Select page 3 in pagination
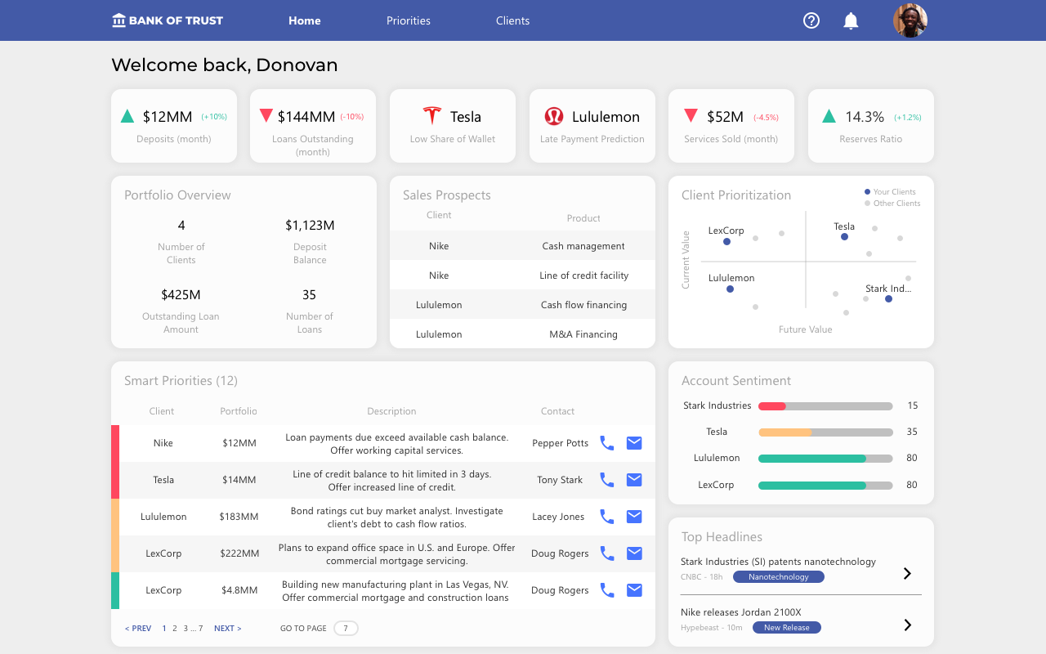 pos(186,629)
